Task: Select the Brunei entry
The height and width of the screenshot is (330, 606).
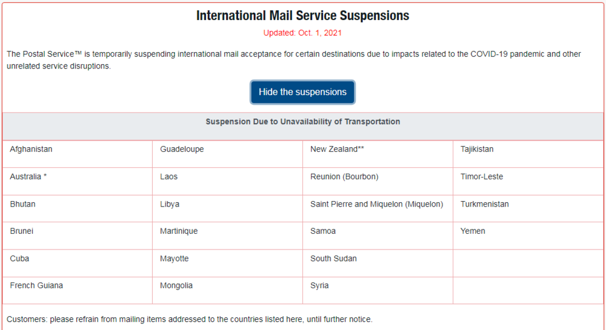Action: pyautogui.click(x=22, y=231)
